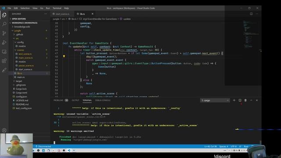Image resolution: width=281 pixels, height=158 pixels.
Task: Switch to the PROBLEMS panel tab
Action: tap(58, 101)
